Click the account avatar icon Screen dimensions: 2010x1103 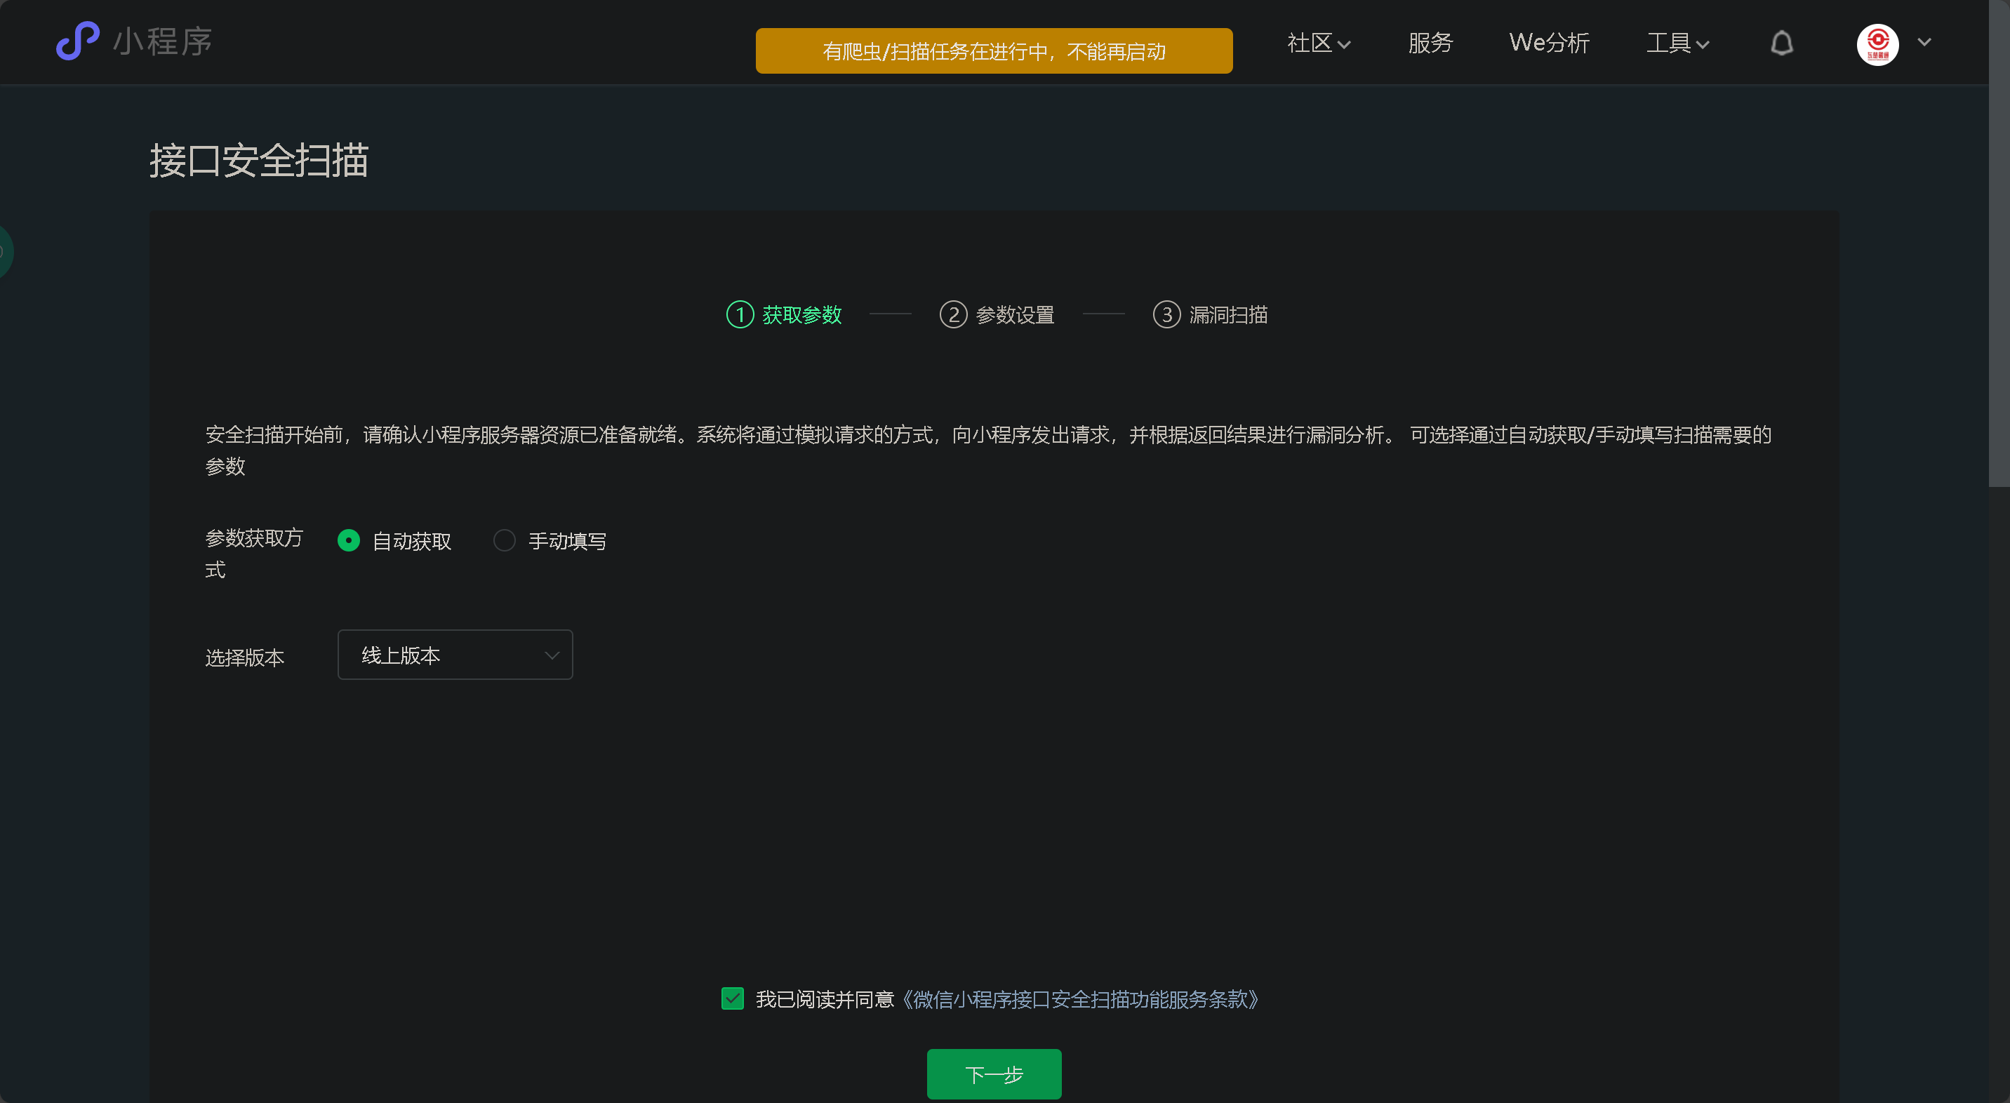(x=1877, y=44)
